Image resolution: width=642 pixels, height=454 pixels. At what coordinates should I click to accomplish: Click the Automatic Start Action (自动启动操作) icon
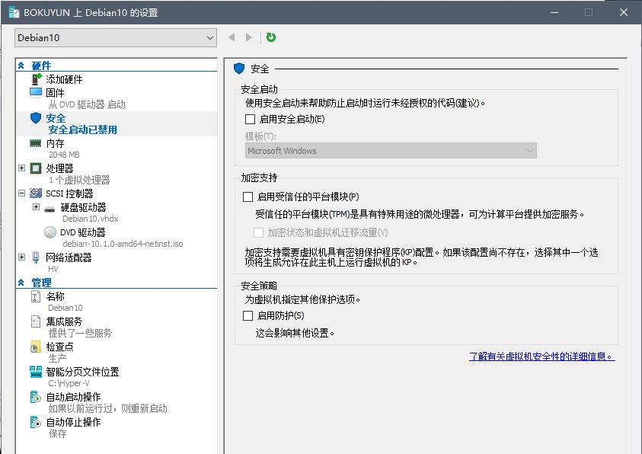coord(36,397)
